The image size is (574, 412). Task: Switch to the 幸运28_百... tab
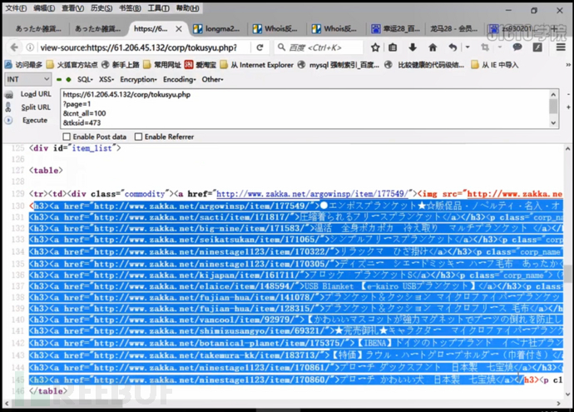pos(395,28)
